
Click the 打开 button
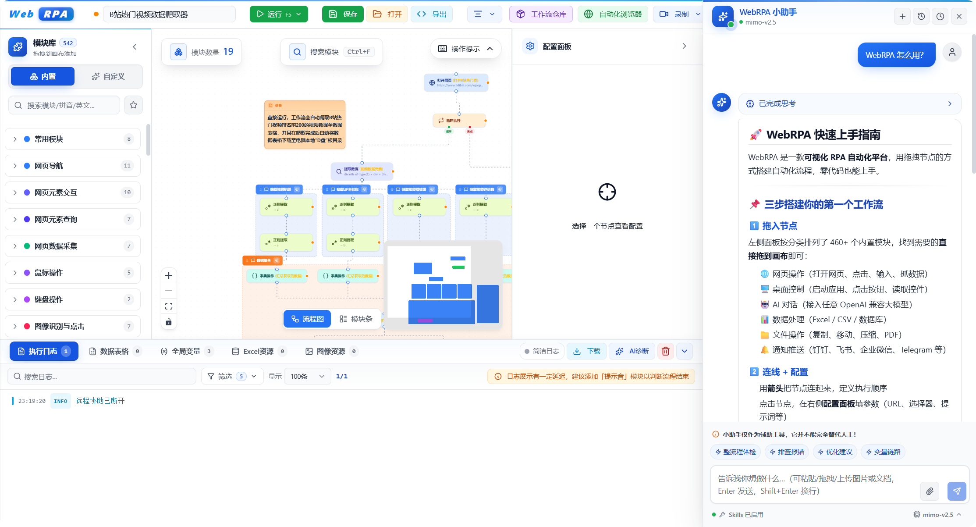(x=387, y=14)
